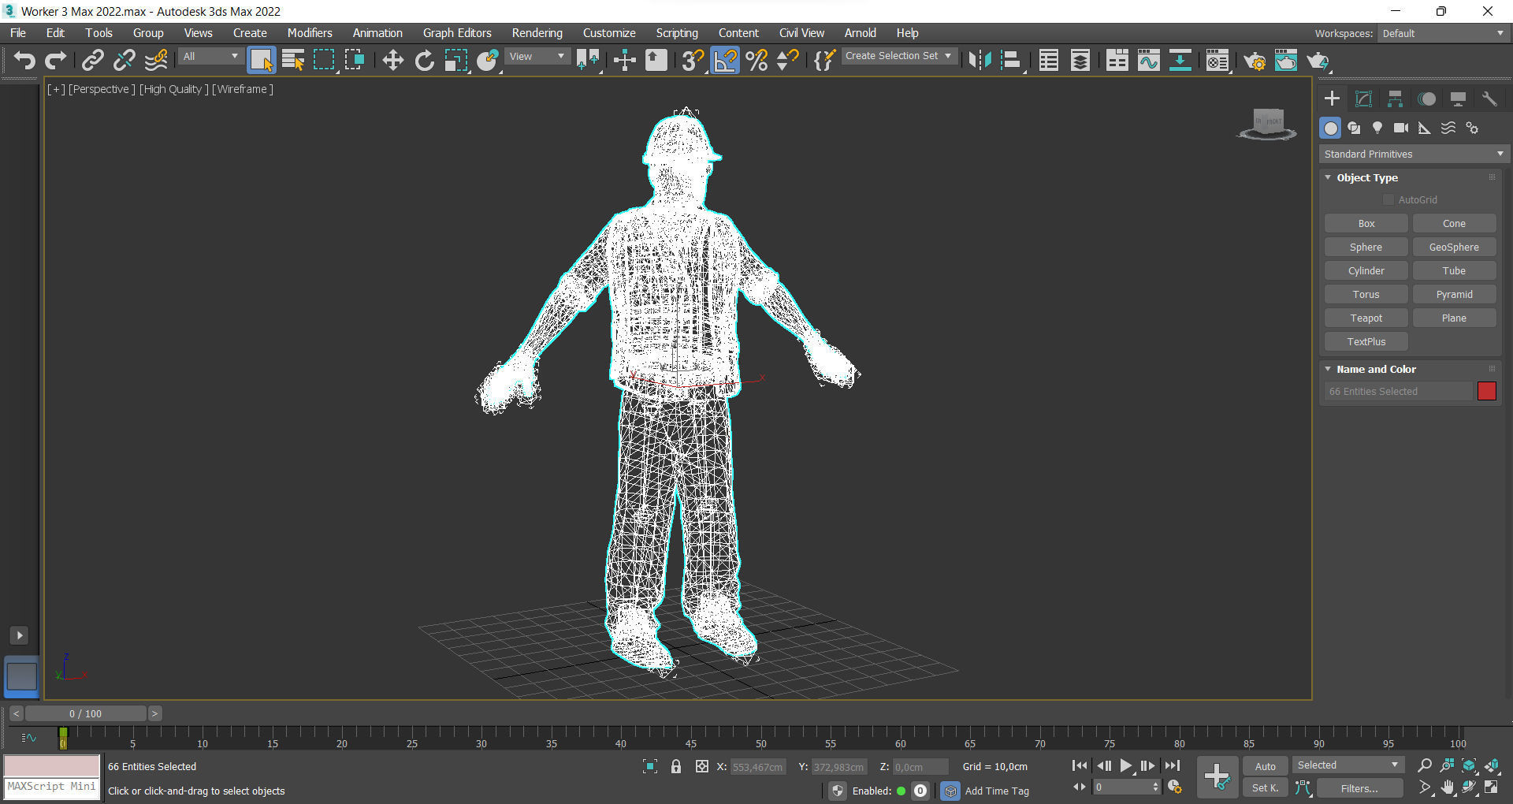The height and width of the screenshot is (804, 1513).
Task: Click the TextPlus button
Action: pos(1366,342)
